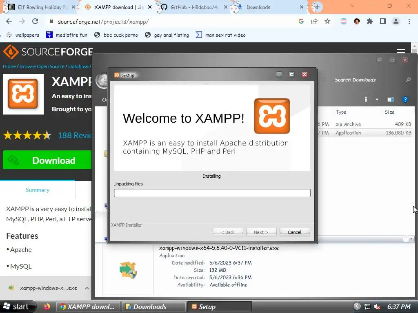Switch to Downloads taskbar item

point(153,306)
